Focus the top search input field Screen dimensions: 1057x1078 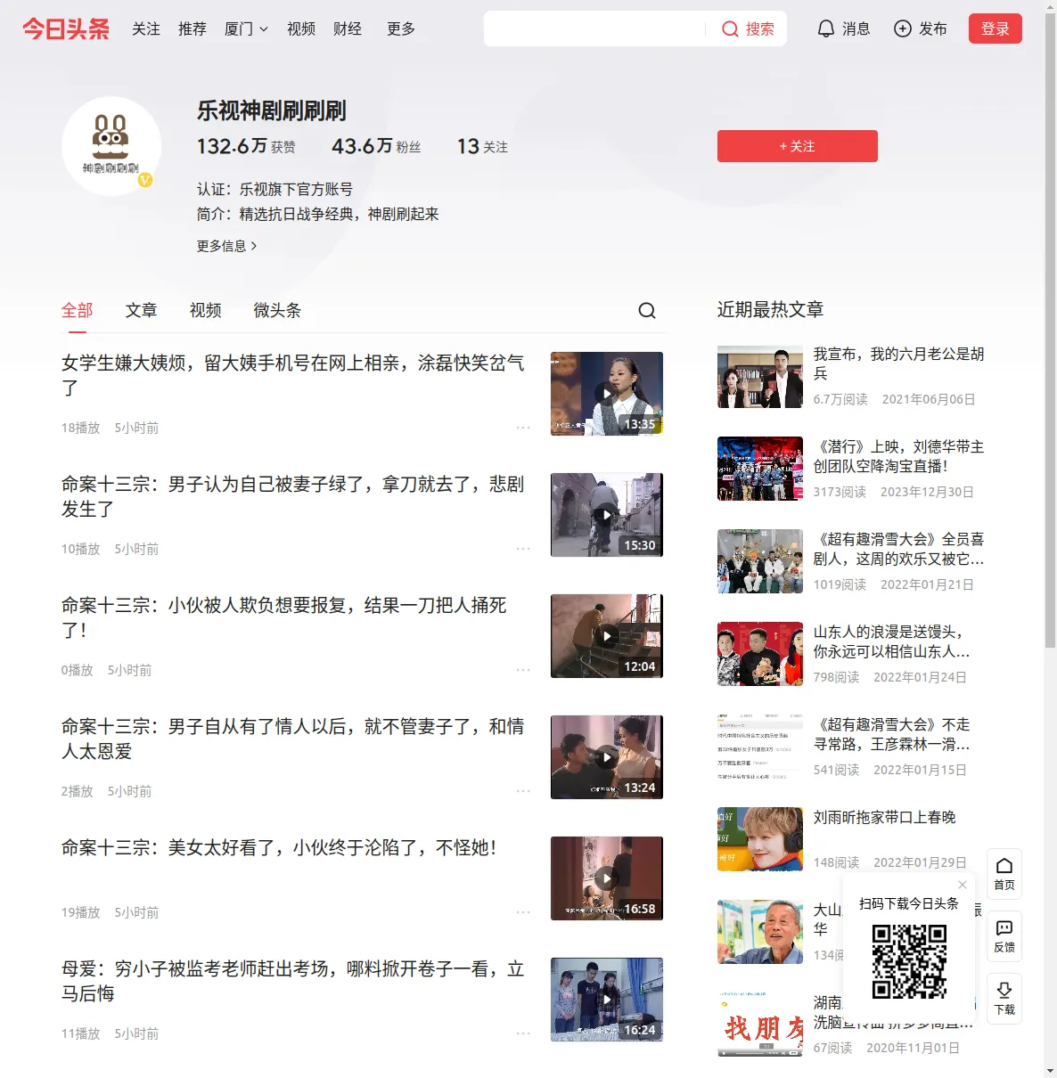(x=596, y=29)
